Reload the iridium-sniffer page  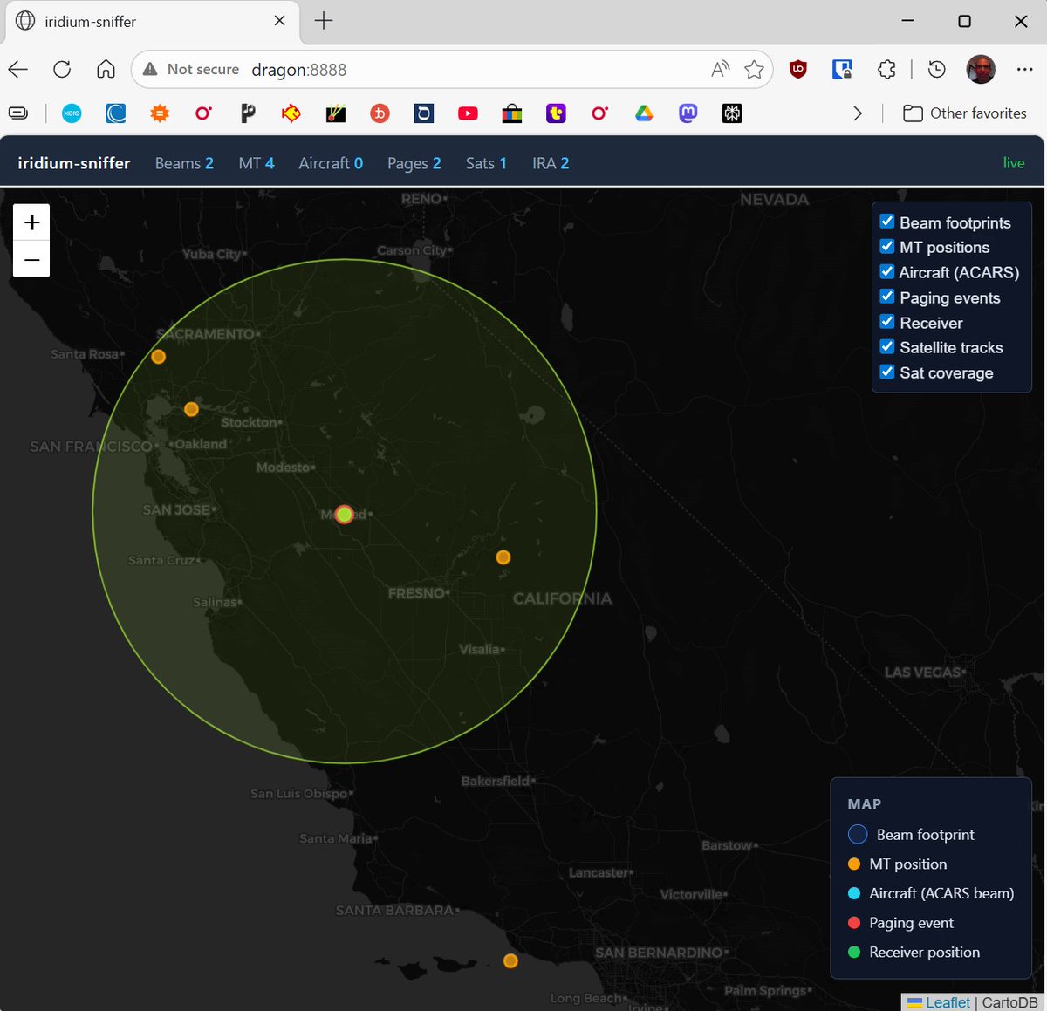click(x=62, y=70)
